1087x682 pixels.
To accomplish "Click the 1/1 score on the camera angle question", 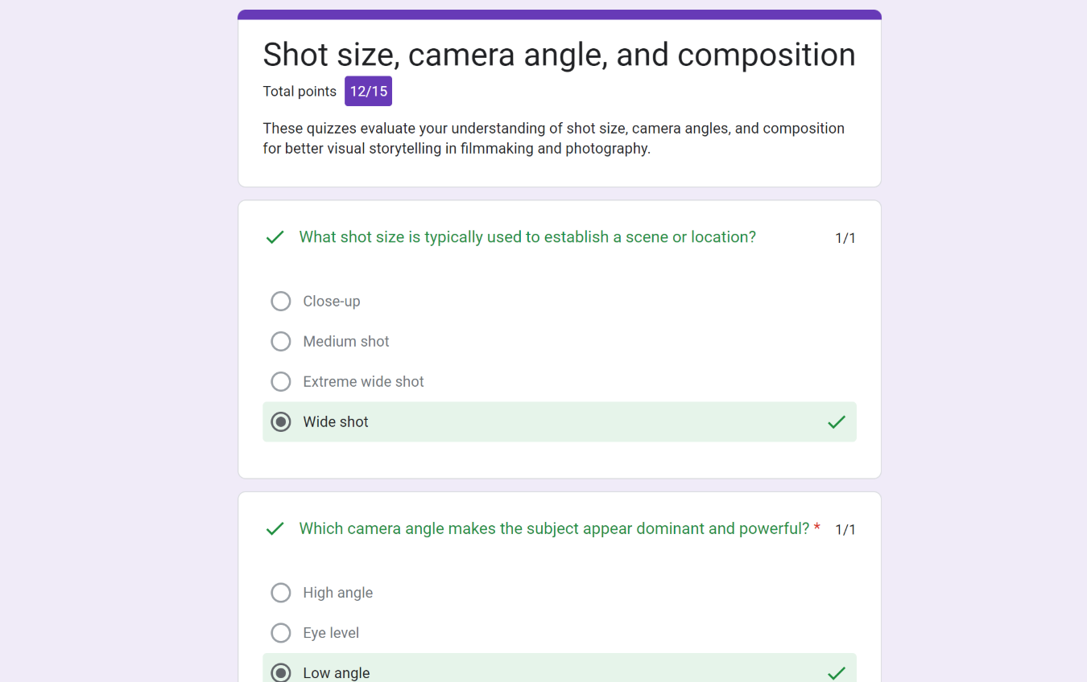I will 845,529.
